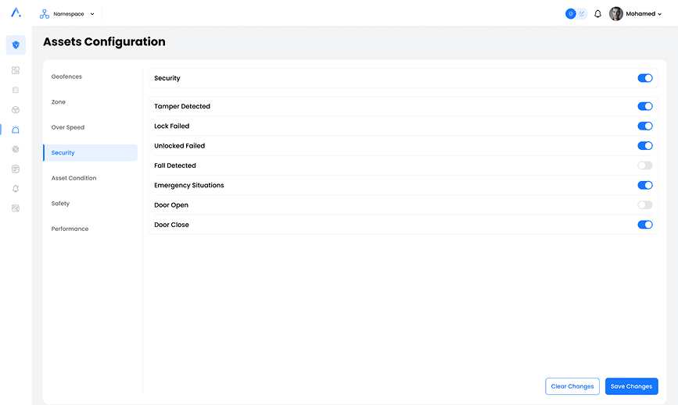Open the Asset Condition section
The image size is (678, 405).
74,178
